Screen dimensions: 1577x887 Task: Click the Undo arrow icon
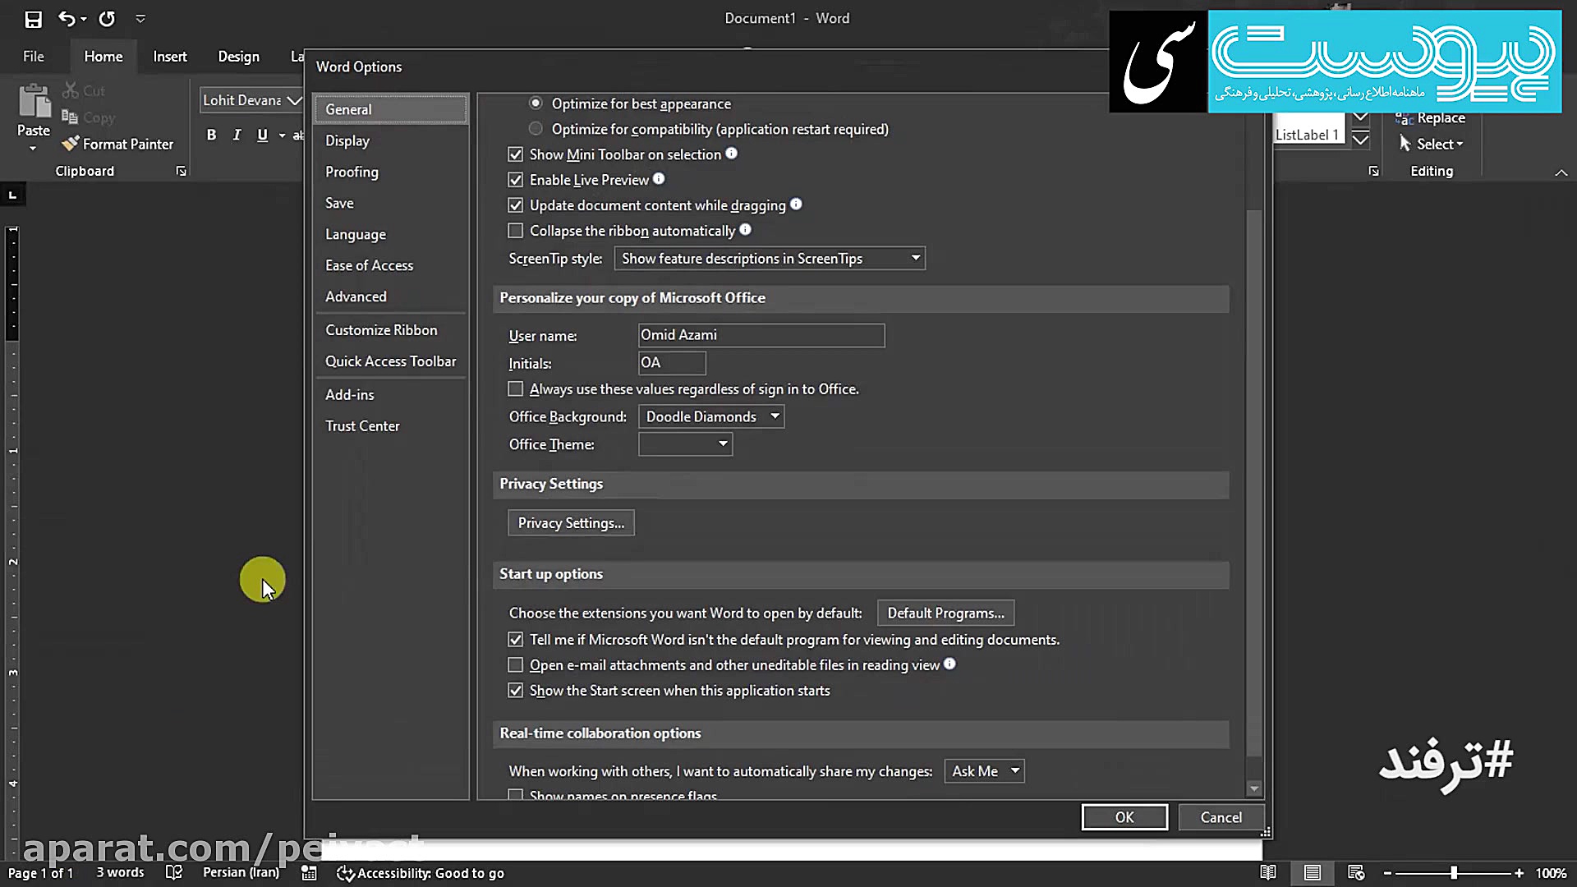click(67, 18)
